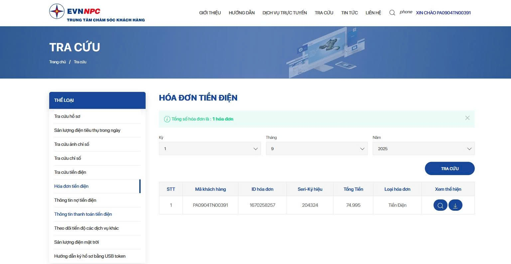Click XIN CHÀO PA0904TN00391 account link
The height and width of the screenshot is (264, 511).
pos(443,13)
